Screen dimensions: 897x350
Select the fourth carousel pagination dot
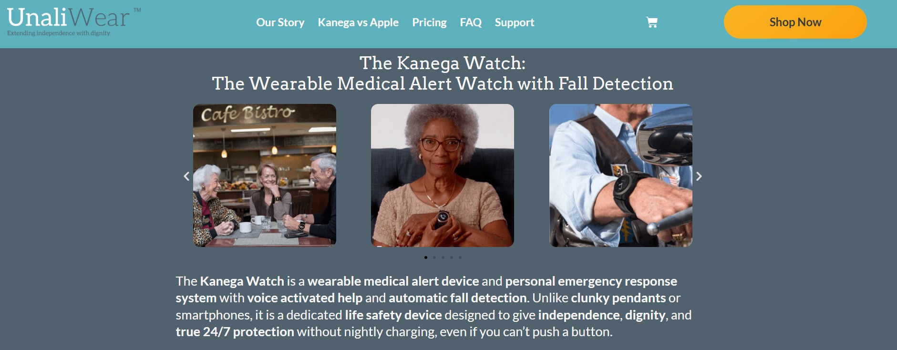coord(452,257)
